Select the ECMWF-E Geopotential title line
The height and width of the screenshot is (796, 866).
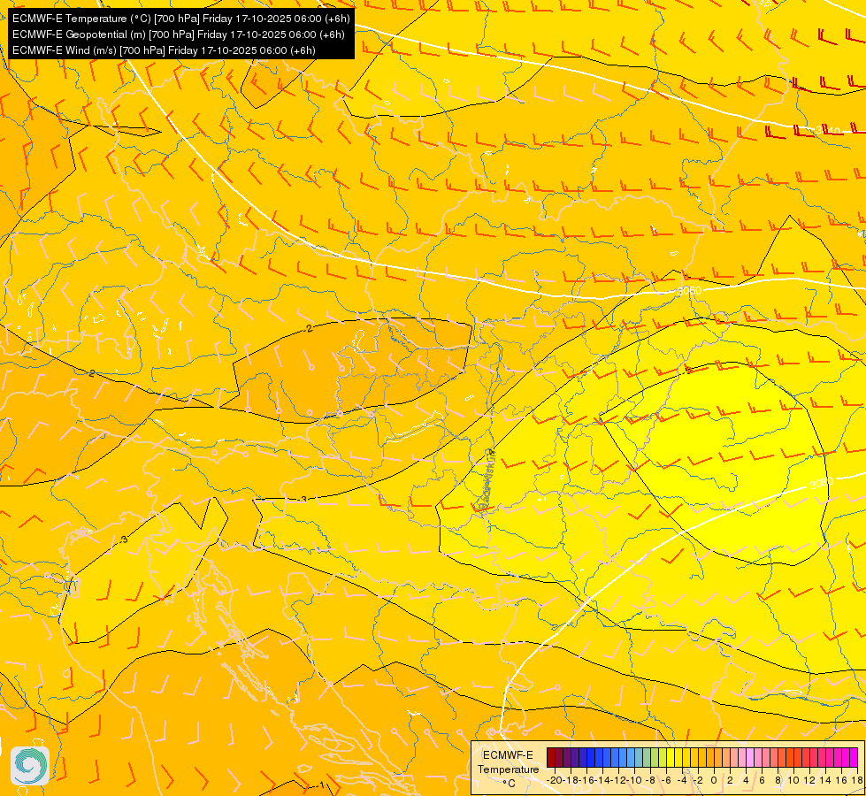(x=179, y=34)
